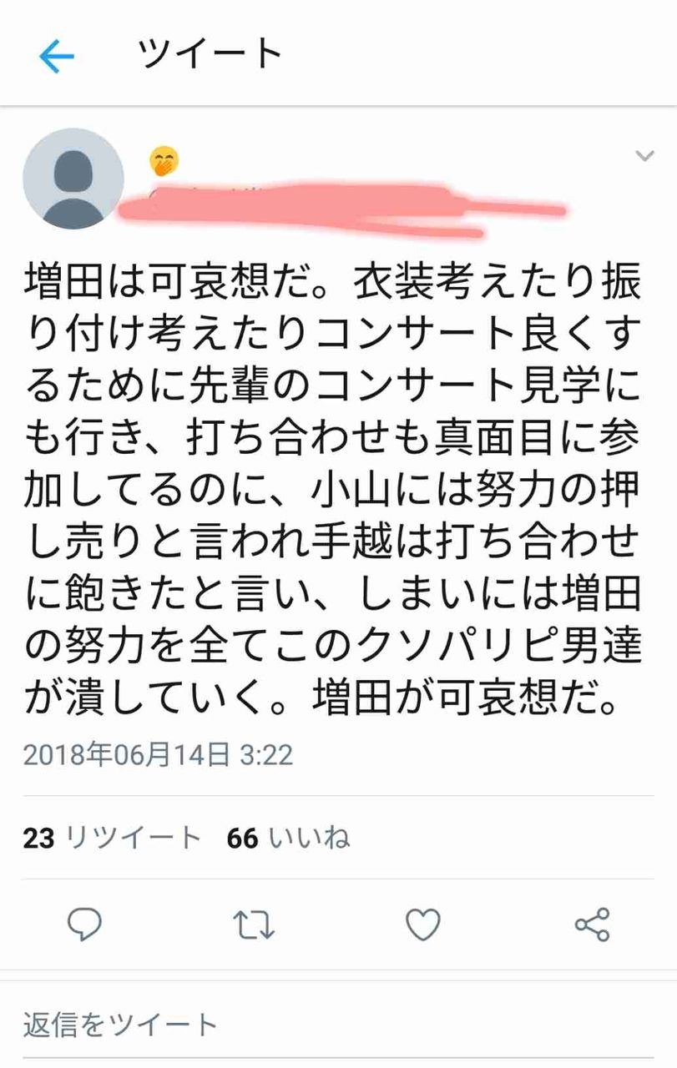Tap the 2018年06月14日 3:22 timestamp

(158, 755)
